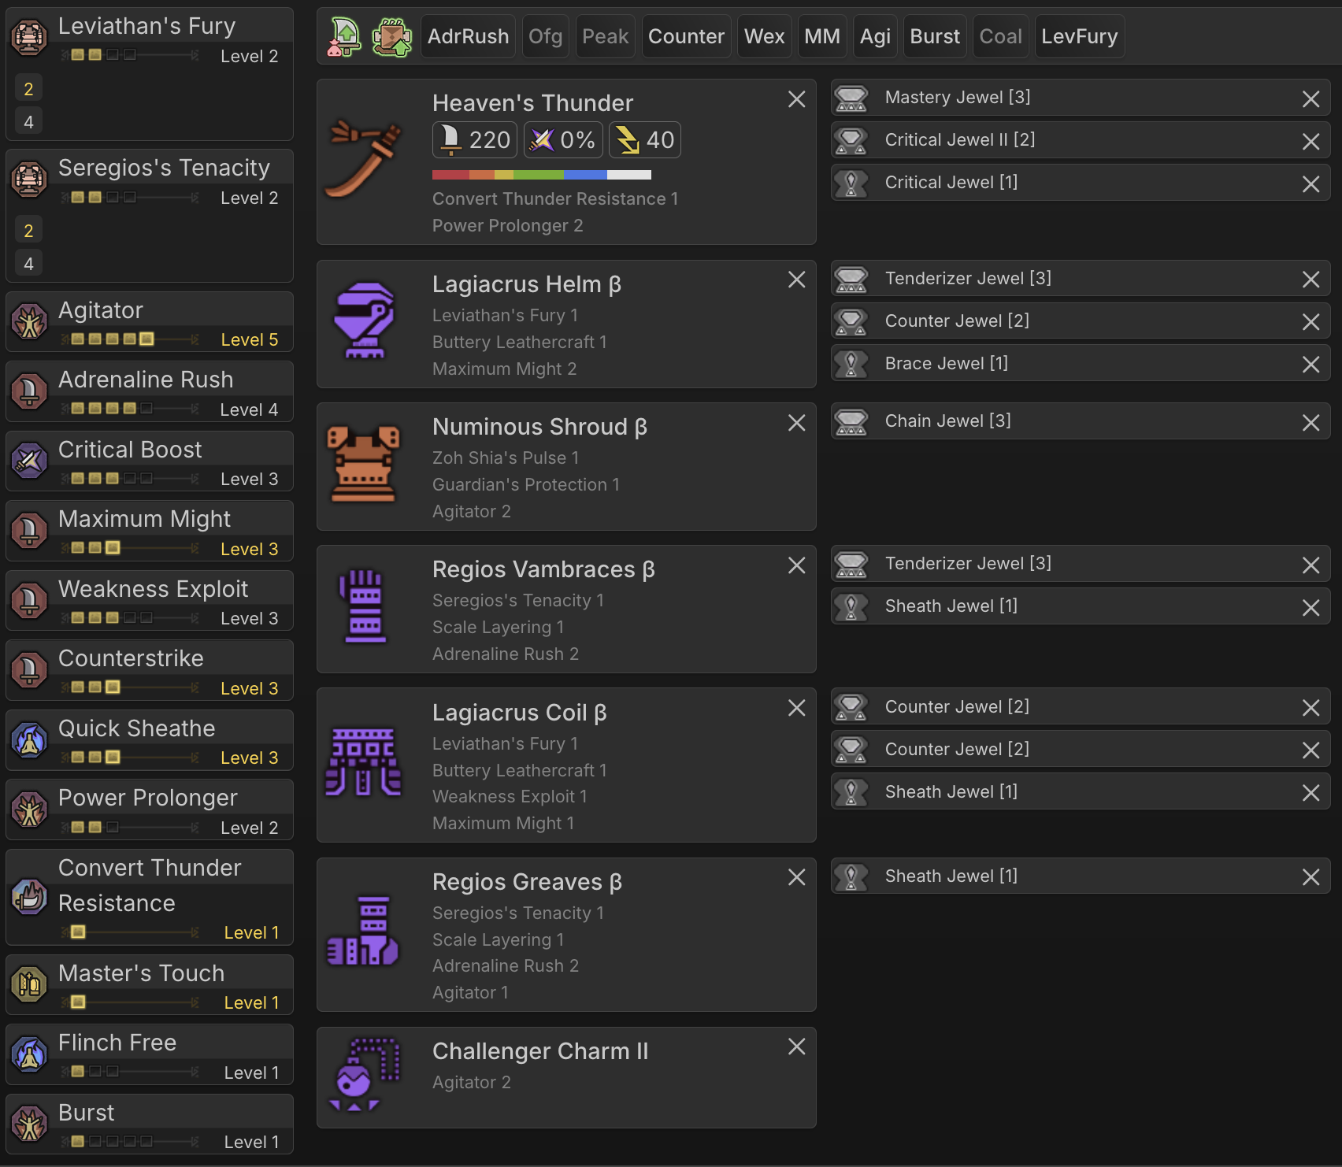Toggle the MM skill filter

tap(822, 36)
